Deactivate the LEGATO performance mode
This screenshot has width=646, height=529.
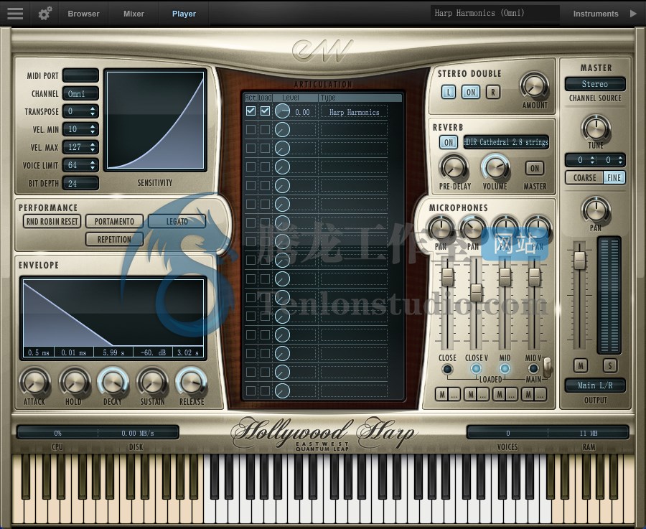point(177,221)
